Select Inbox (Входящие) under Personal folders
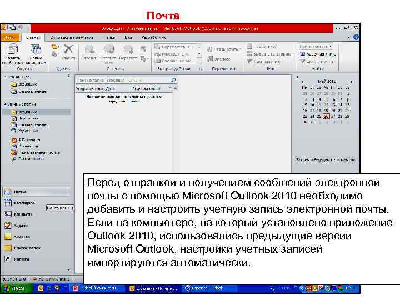The width and height of the screenshot is (400, 300). 37,112
